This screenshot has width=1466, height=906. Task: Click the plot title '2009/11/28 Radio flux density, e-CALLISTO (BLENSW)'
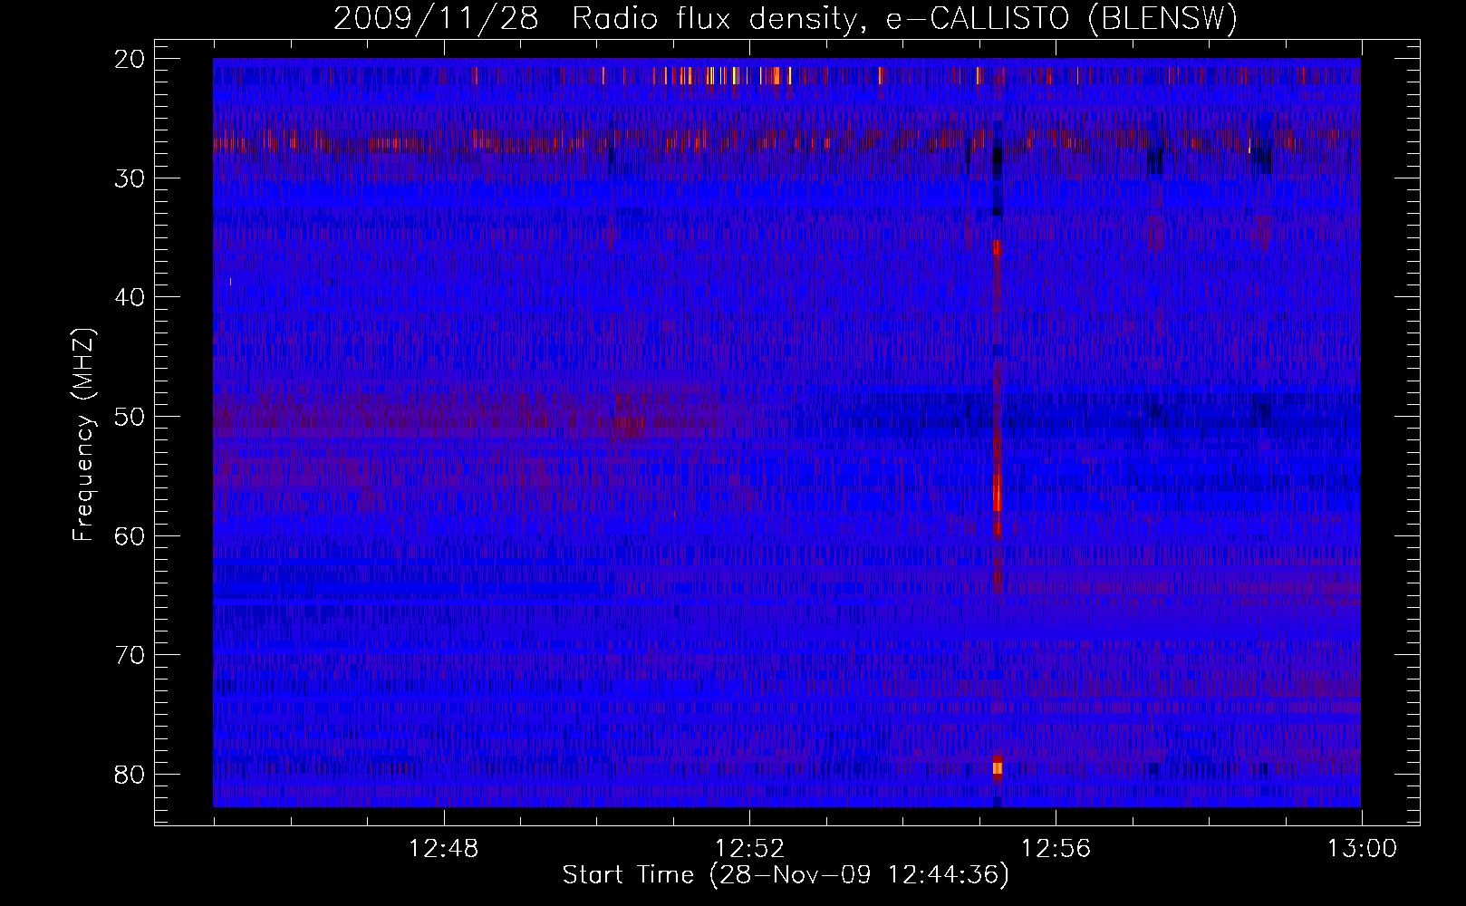click(x=786, y=18)
